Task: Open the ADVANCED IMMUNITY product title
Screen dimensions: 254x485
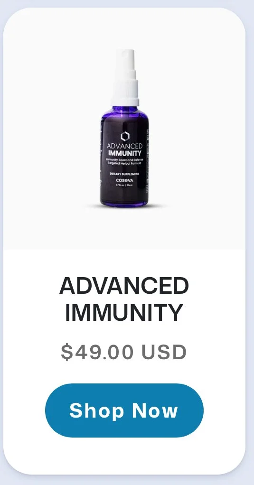Action: pyautogui.click(x=124, y=299)
